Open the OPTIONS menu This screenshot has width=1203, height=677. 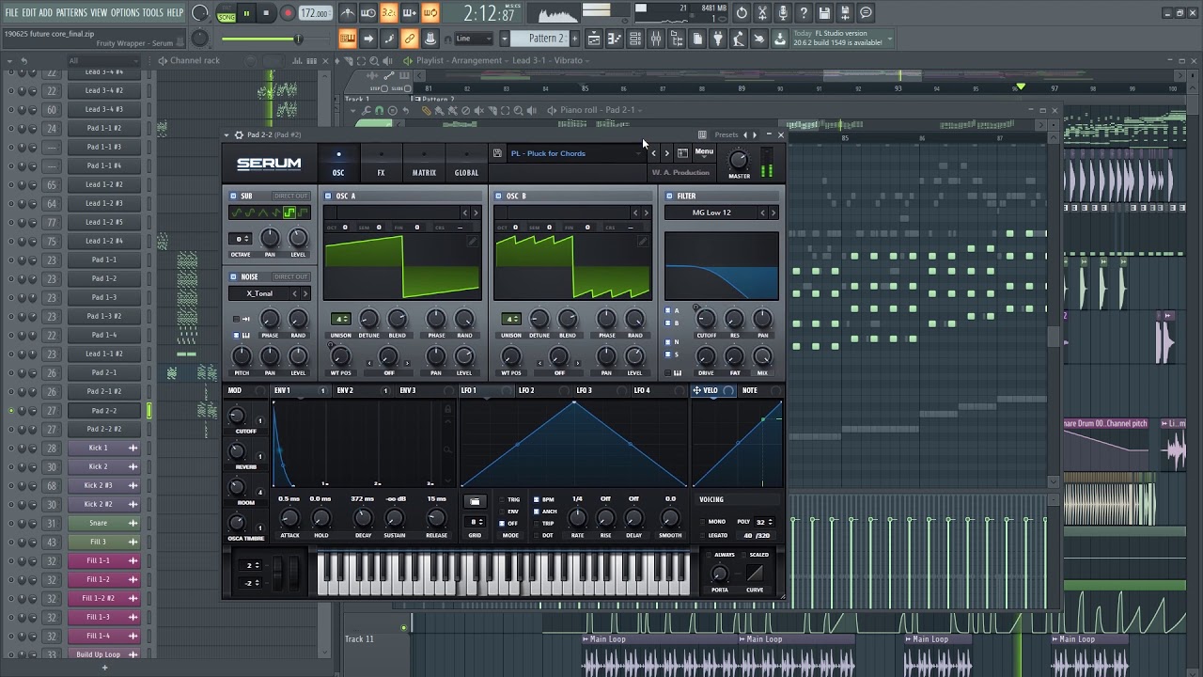125,13
